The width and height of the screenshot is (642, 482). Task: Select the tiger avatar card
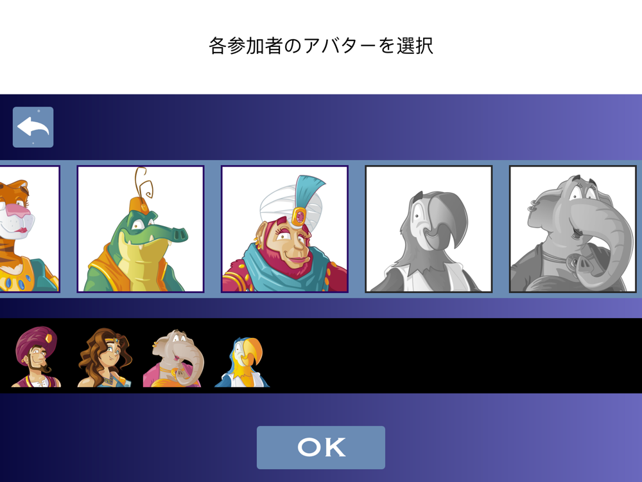click(x=30, y=229)
